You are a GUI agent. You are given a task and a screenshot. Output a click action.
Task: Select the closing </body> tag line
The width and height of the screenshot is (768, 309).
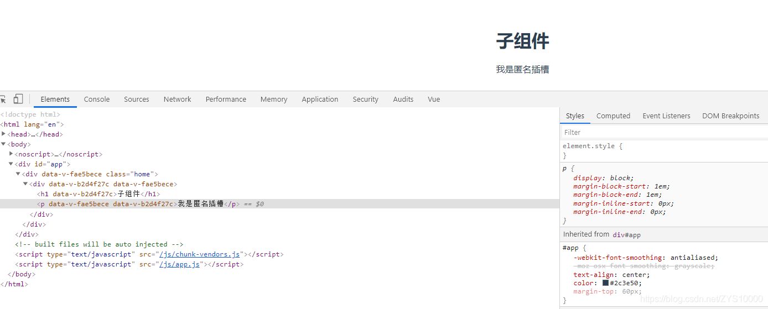pyautogui.click(x=22, y=274)
